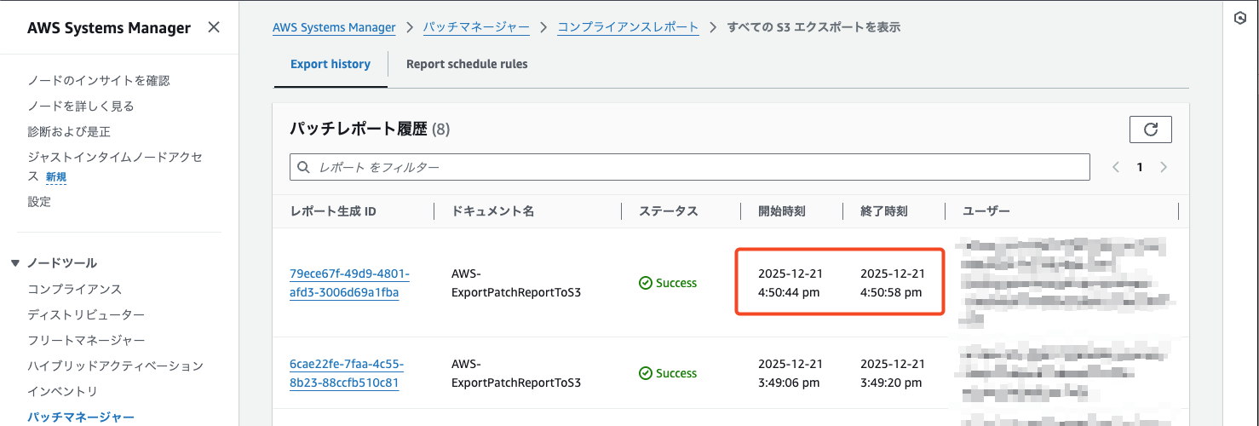This screenshot has height=426, width=1259.
Task: Open the AWS Systems Manager breadcrumb link
Action: (x=334, y=27)
